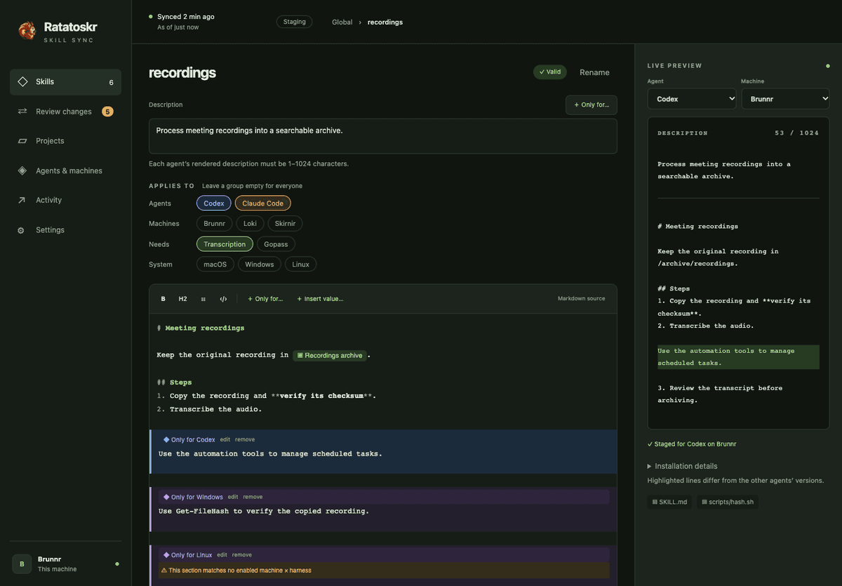This screenshot has width=842, height=586.
Task: Click the highlighted automation tools preview line
Action: 738,357
